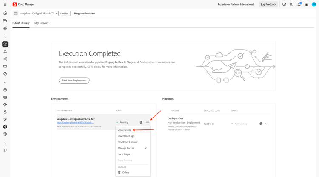Screen dimensions: 319x177
Task: Click the program thumbnail icon beside the vangeluw program name
Action: [16, 14]
